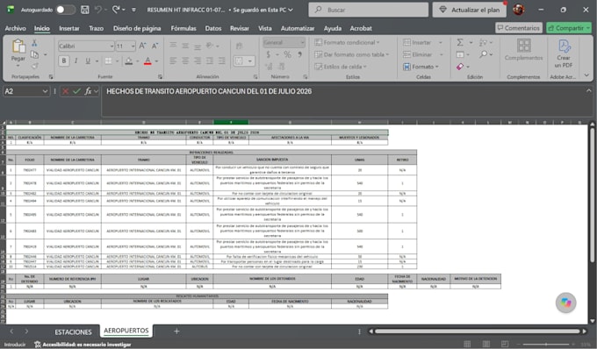Click Insertar cells button
597x349 pixels.
[x=417, y=43]
